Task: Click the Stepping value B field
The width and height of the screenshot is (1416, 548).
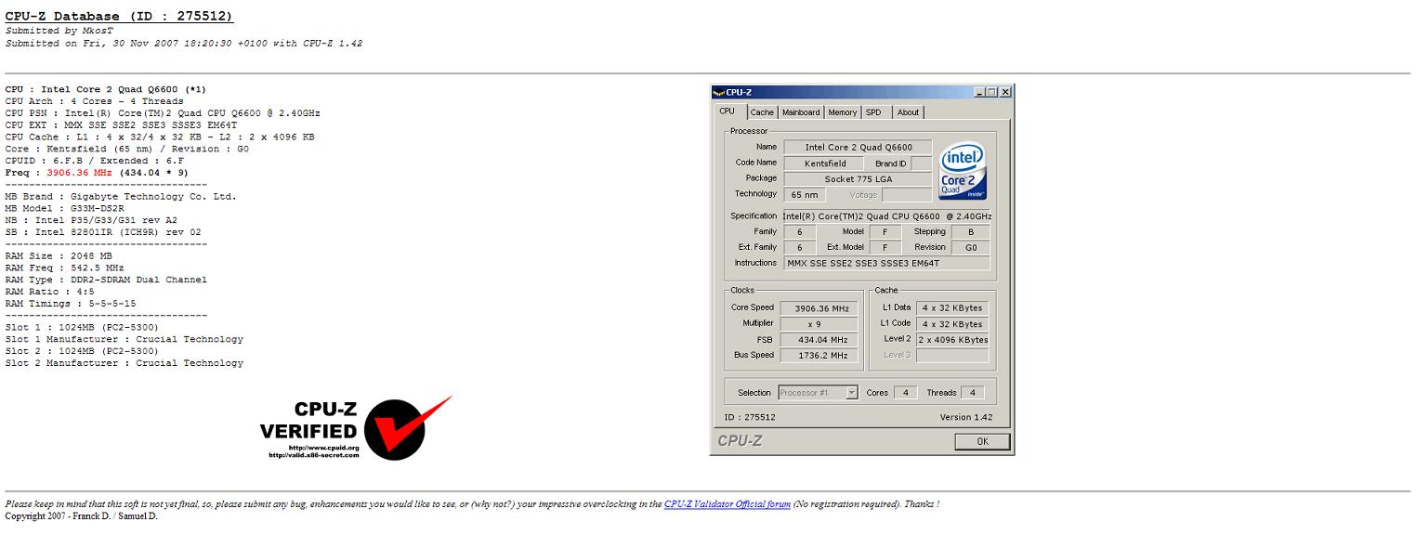Action: 971,232
